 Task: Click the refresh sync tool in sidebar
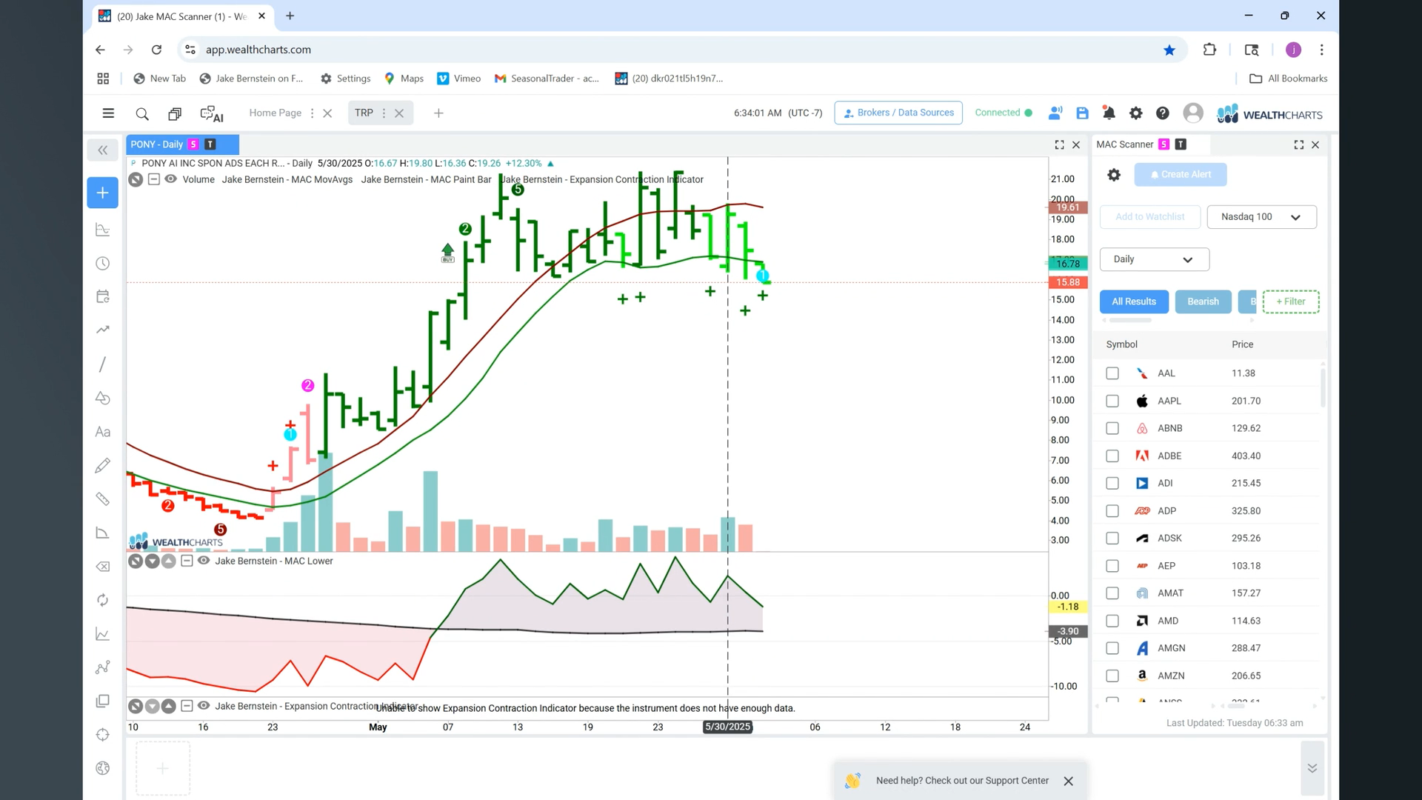[102, 600]
